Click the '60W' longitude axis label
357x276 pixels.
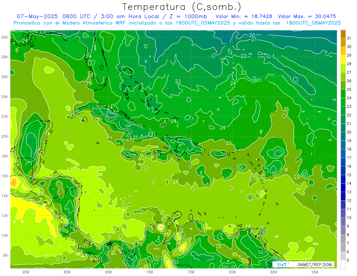pos(274,272)
